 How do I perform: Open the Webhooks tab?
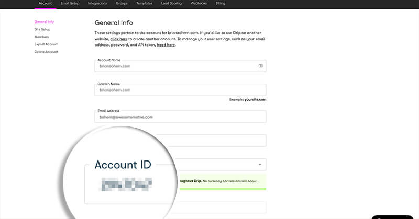tap(199, 4)
